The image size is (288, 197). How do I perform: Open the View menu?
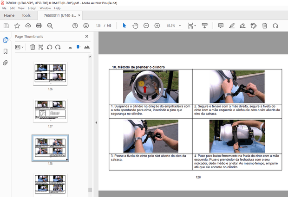21,8
